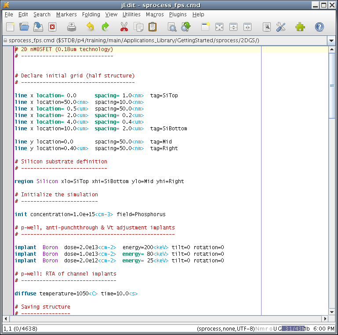Open the Folding menu
The height and width of the screenshot is (335, 338).
tap(91, 15)
